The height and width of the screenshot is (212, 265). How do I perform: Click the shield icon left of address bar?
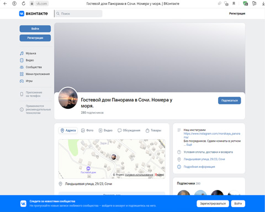(x=14, y=3)
